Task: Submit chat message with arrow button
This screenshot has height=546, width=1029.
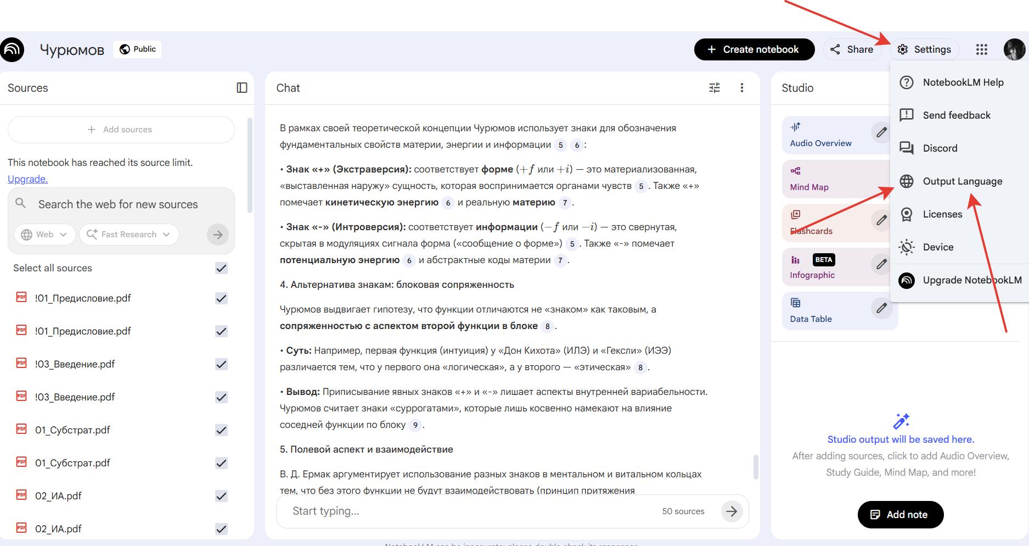Action: coord(731,511)
